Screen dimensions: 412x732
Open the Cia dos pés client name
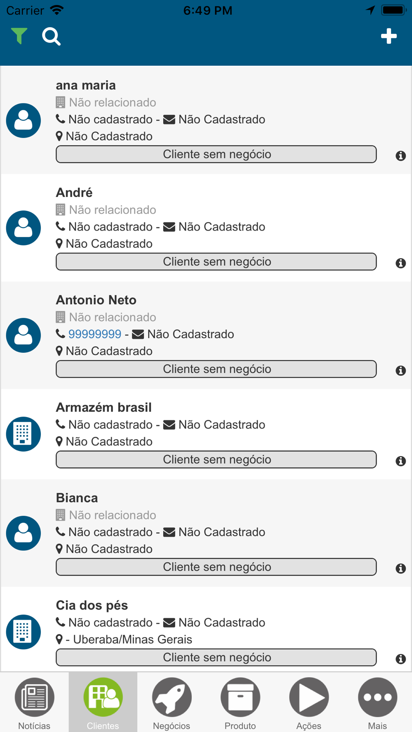tap(92, 605)
